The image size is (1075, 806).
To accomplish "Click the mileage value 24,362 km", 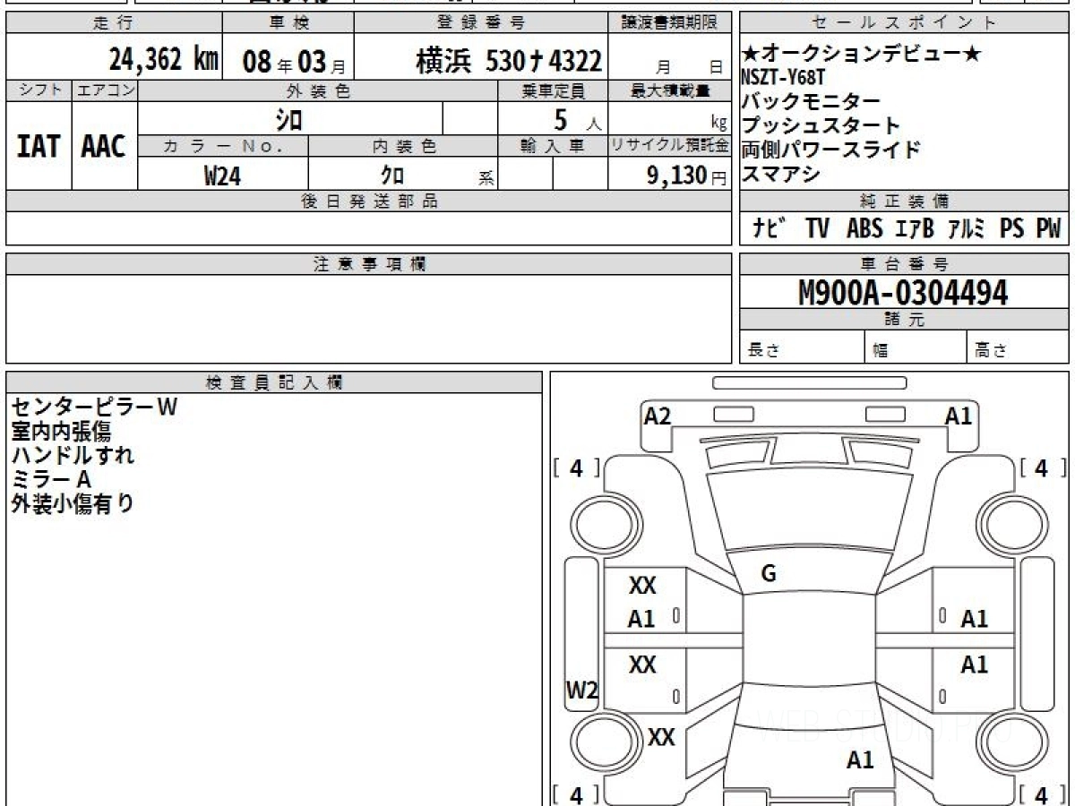I will 164,60.
